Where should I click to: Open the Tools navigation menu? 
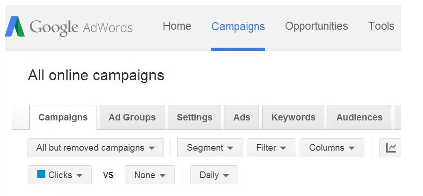(x=381, y=26)
